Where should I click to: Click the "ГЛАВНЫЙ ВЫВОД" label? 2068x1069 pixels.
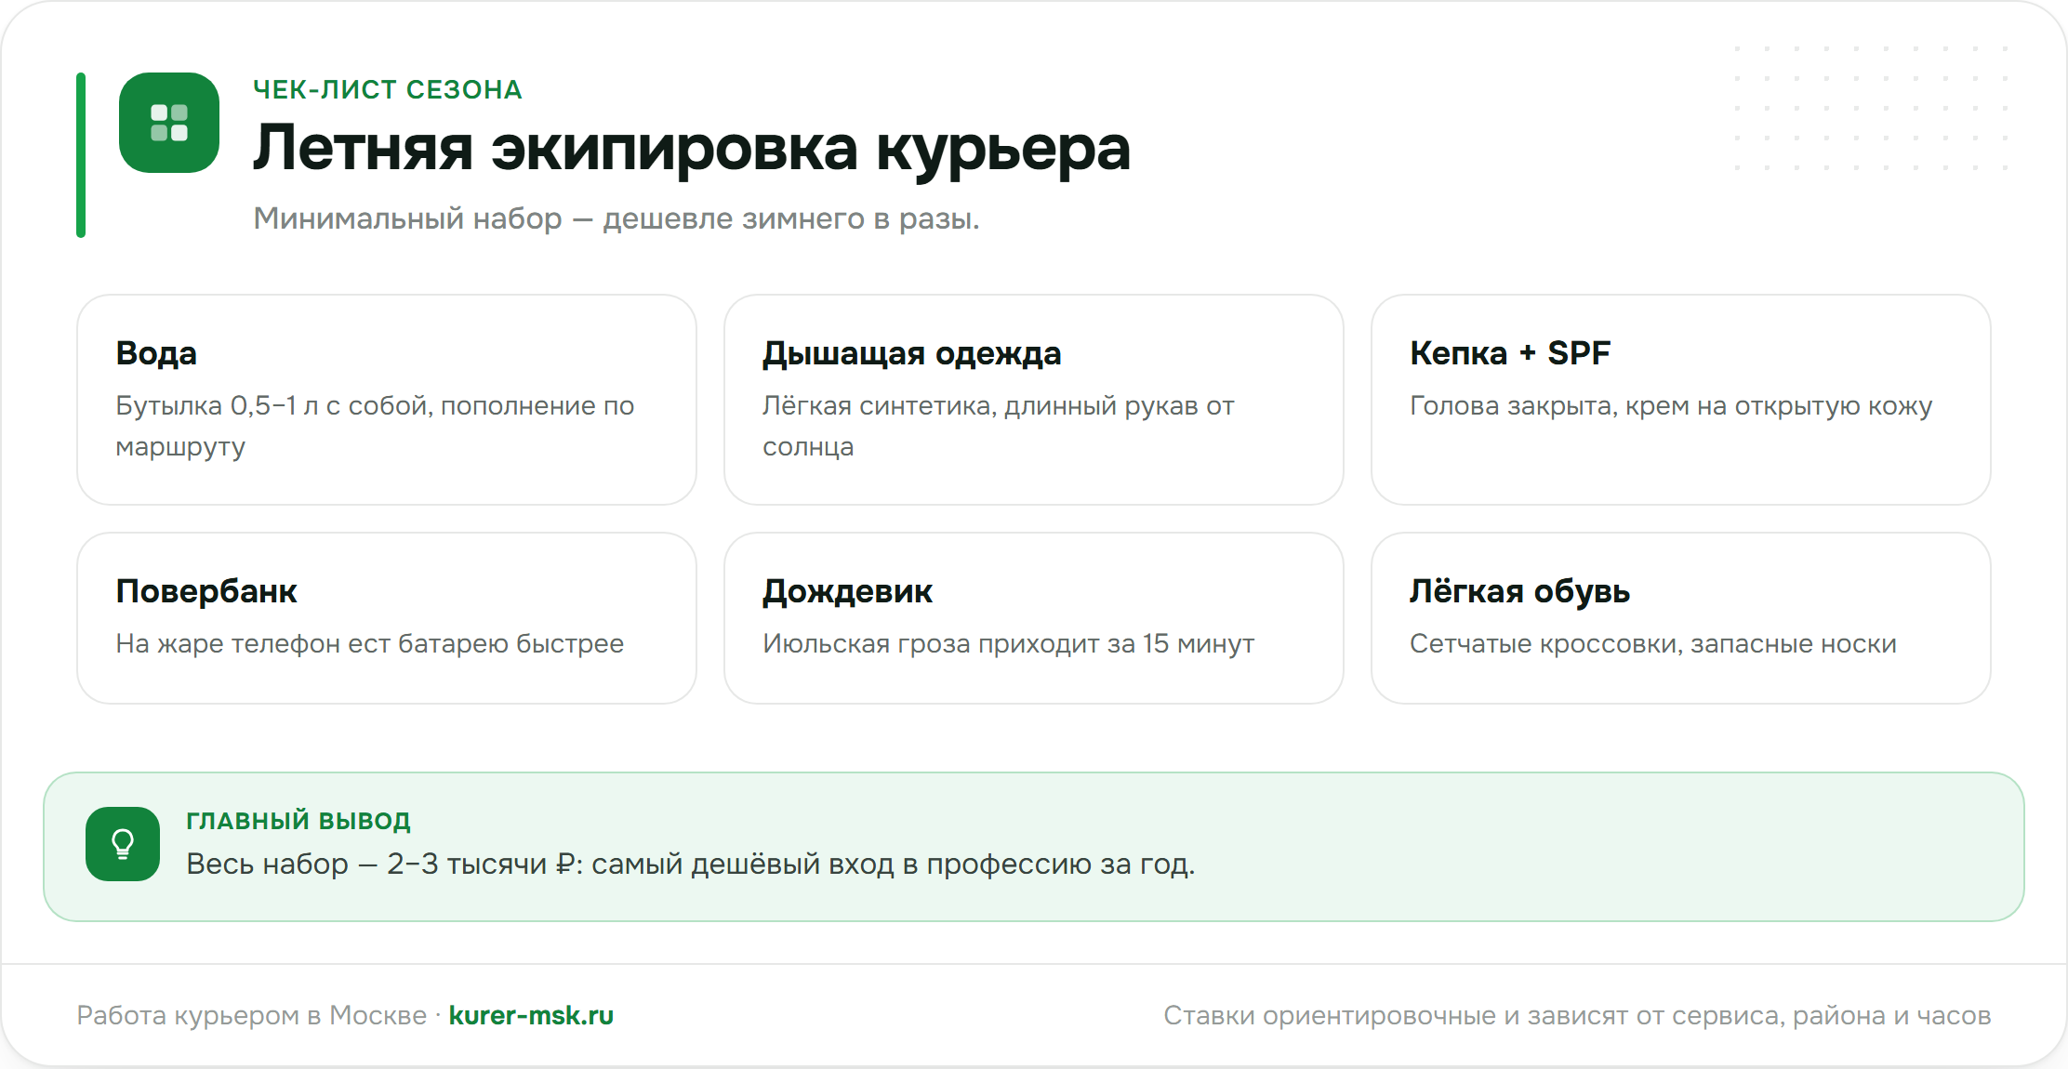(298, 821)
